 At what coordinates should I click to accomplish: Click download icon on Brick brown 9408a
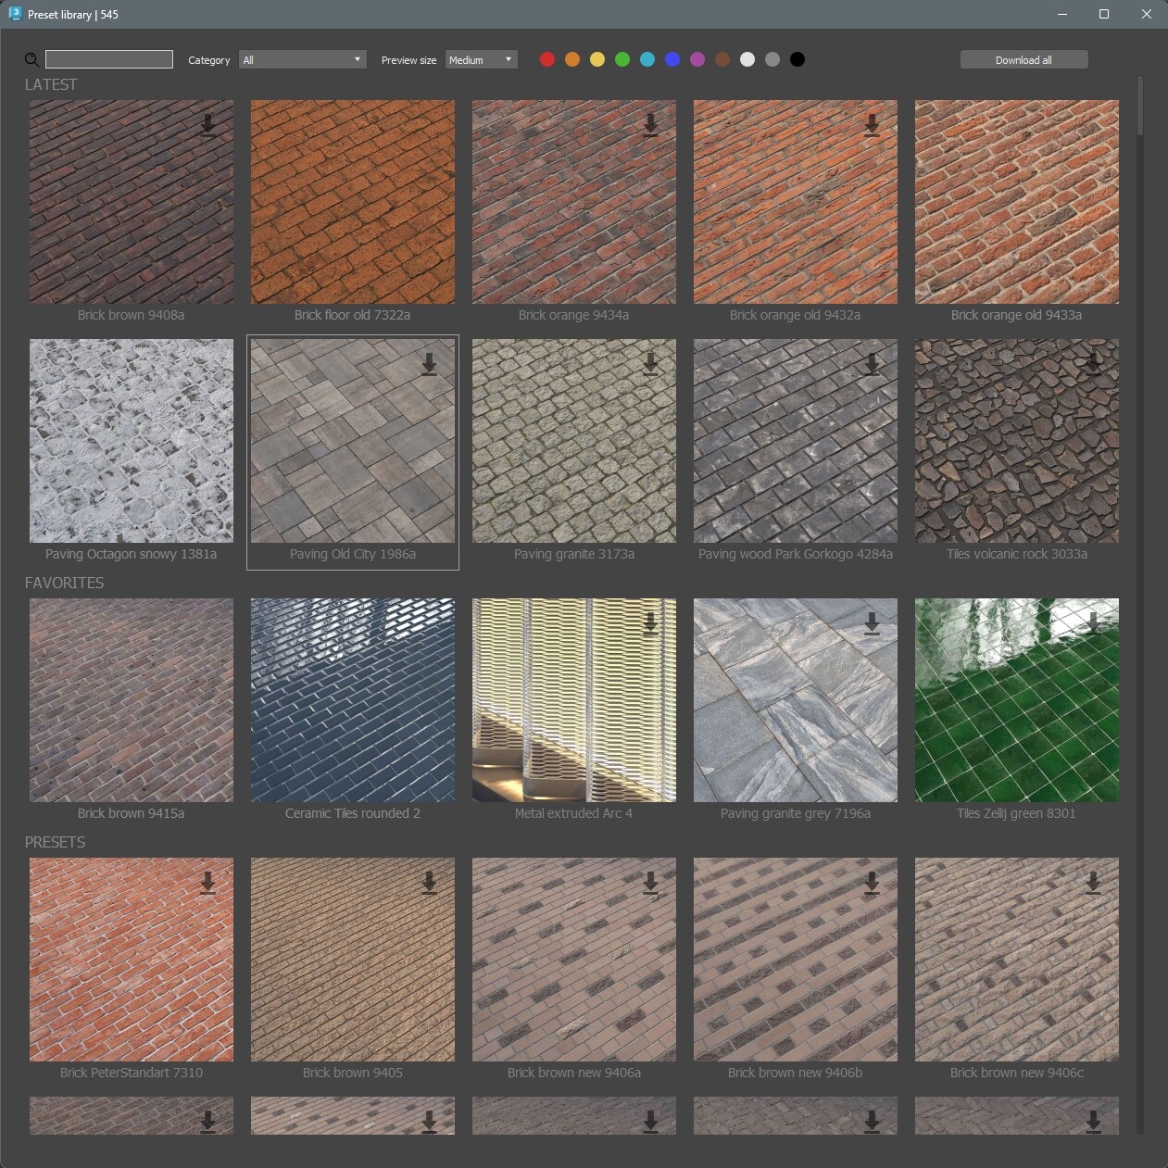click(208, 125)
